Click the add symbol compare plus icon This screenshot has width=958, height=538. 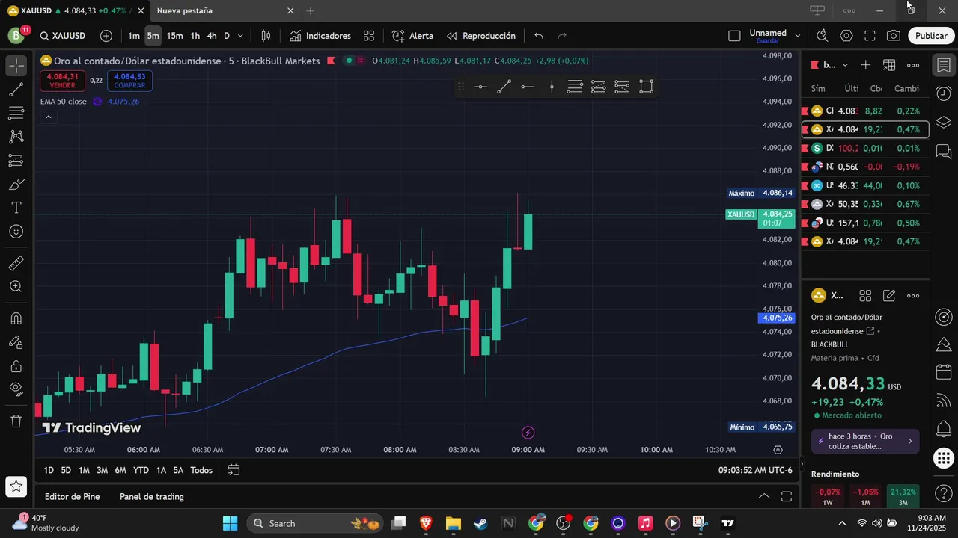point(106,36)
